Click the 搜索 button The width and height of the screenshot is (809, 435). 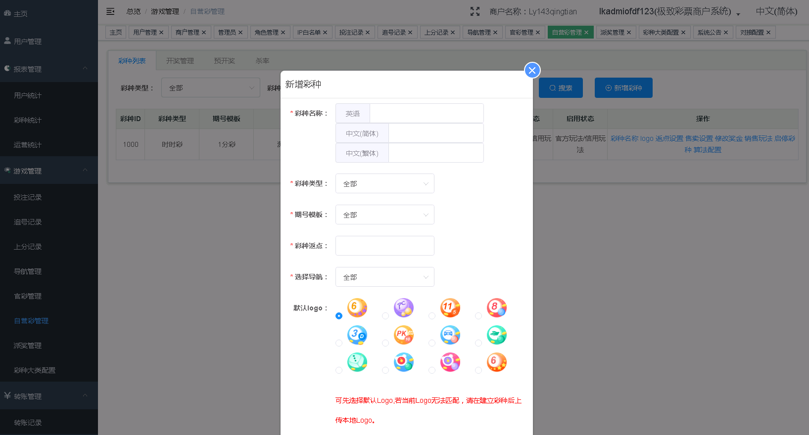(560, 88)
